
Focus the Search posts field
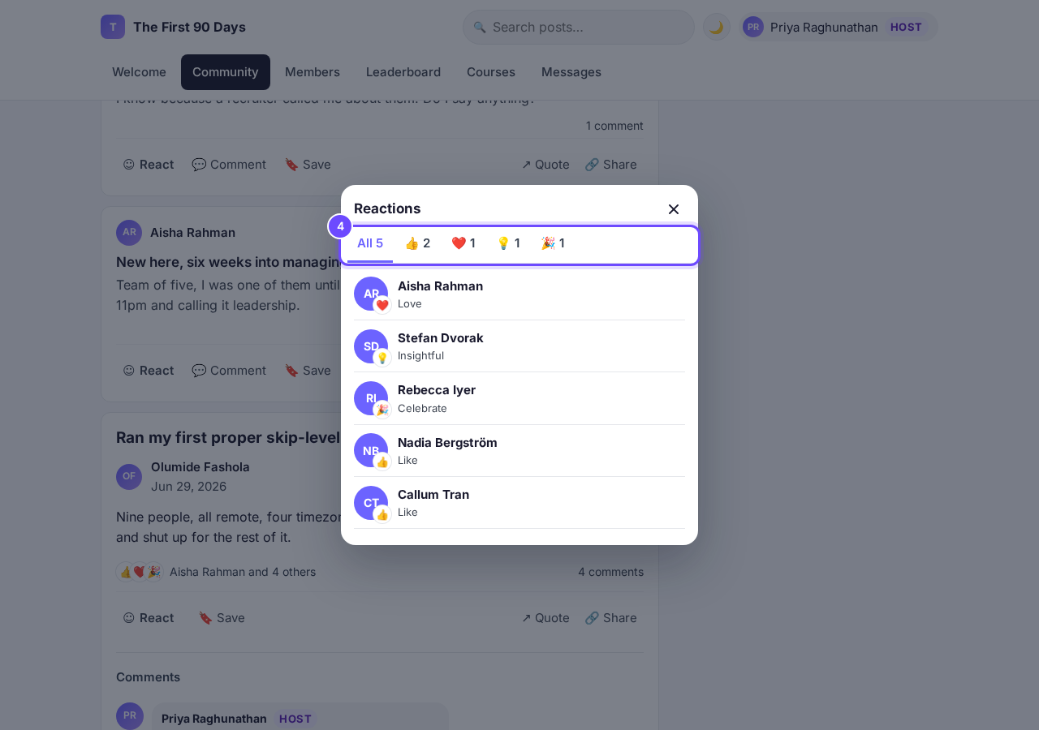(579, 27)
